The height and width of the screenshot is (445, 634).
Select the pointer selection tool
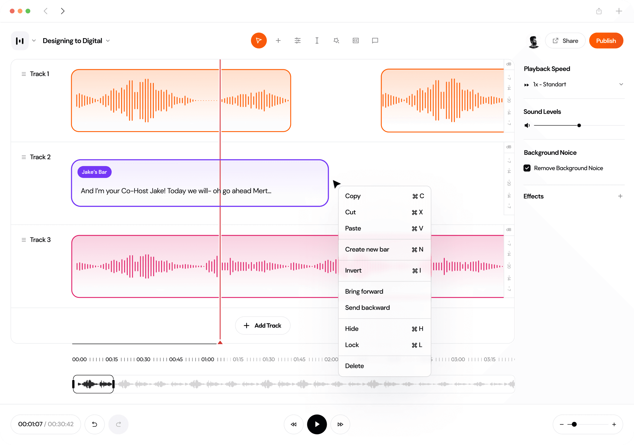point(259,41)
